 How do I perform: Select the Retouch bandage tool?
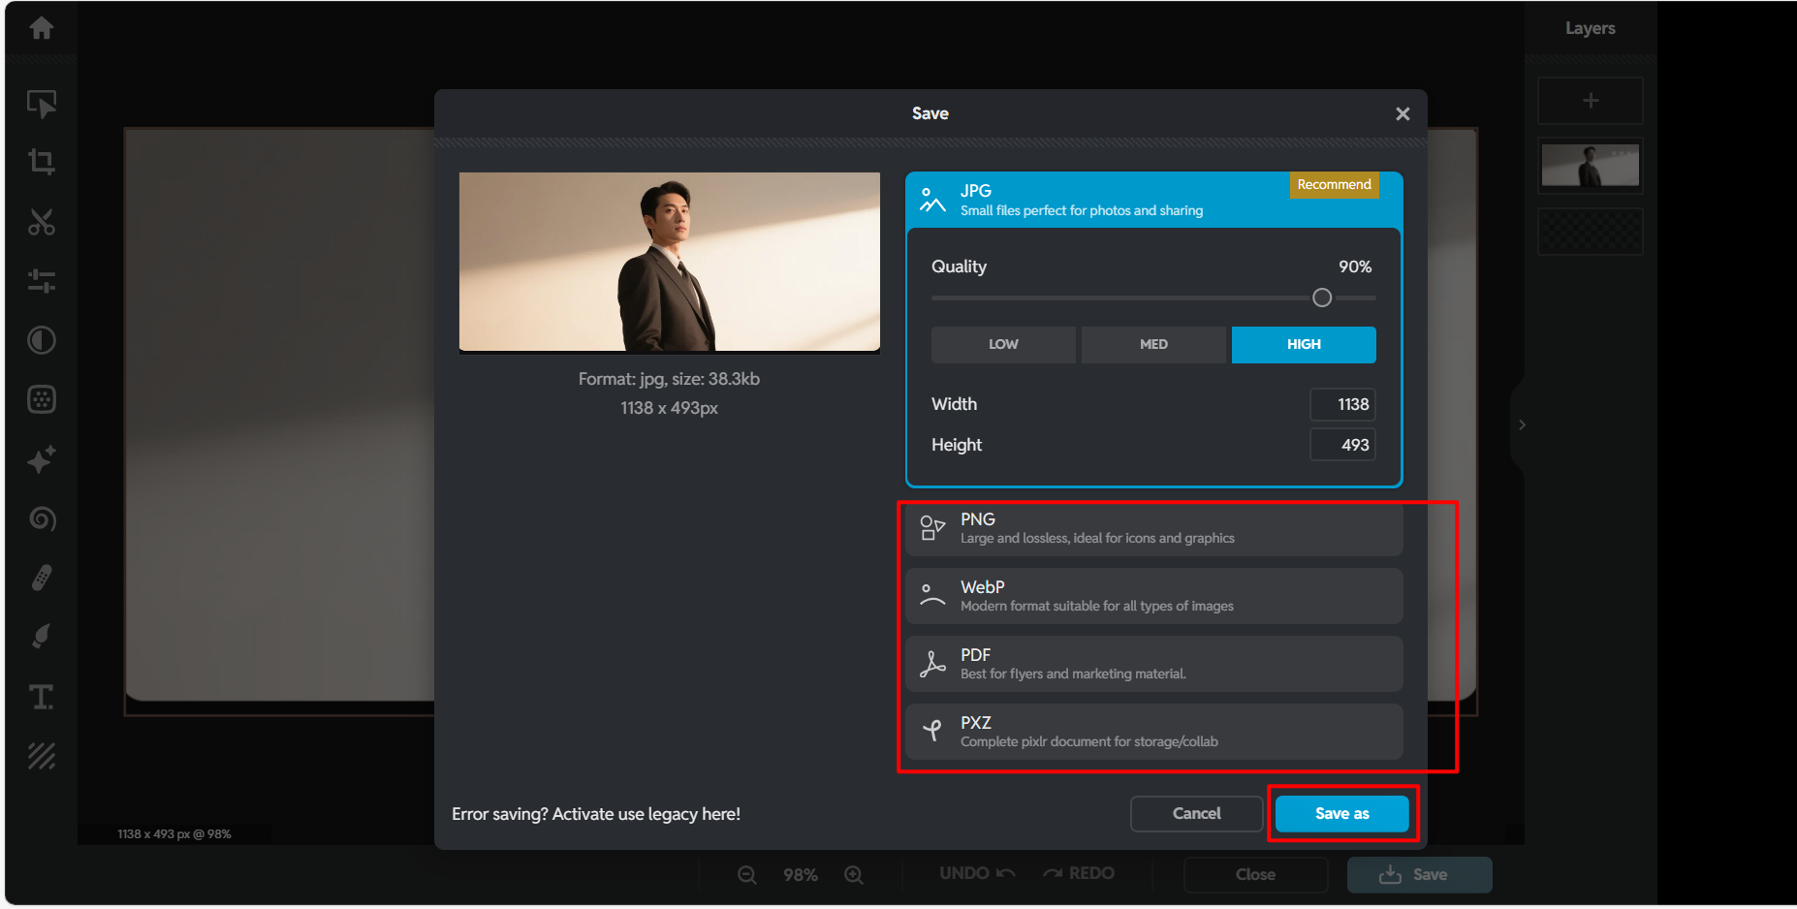42,578
